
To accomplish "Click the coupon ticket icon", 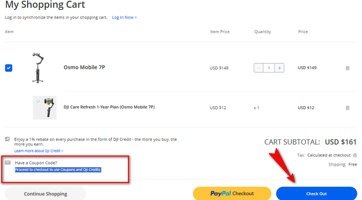I will (8, 162).
